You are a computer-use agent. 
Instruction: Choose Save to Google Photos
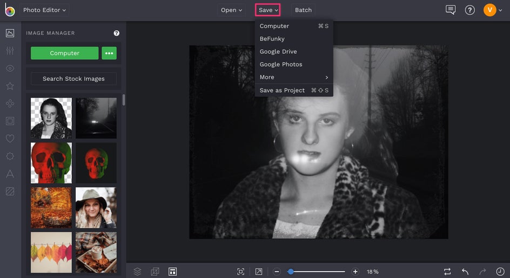(294, 64)
